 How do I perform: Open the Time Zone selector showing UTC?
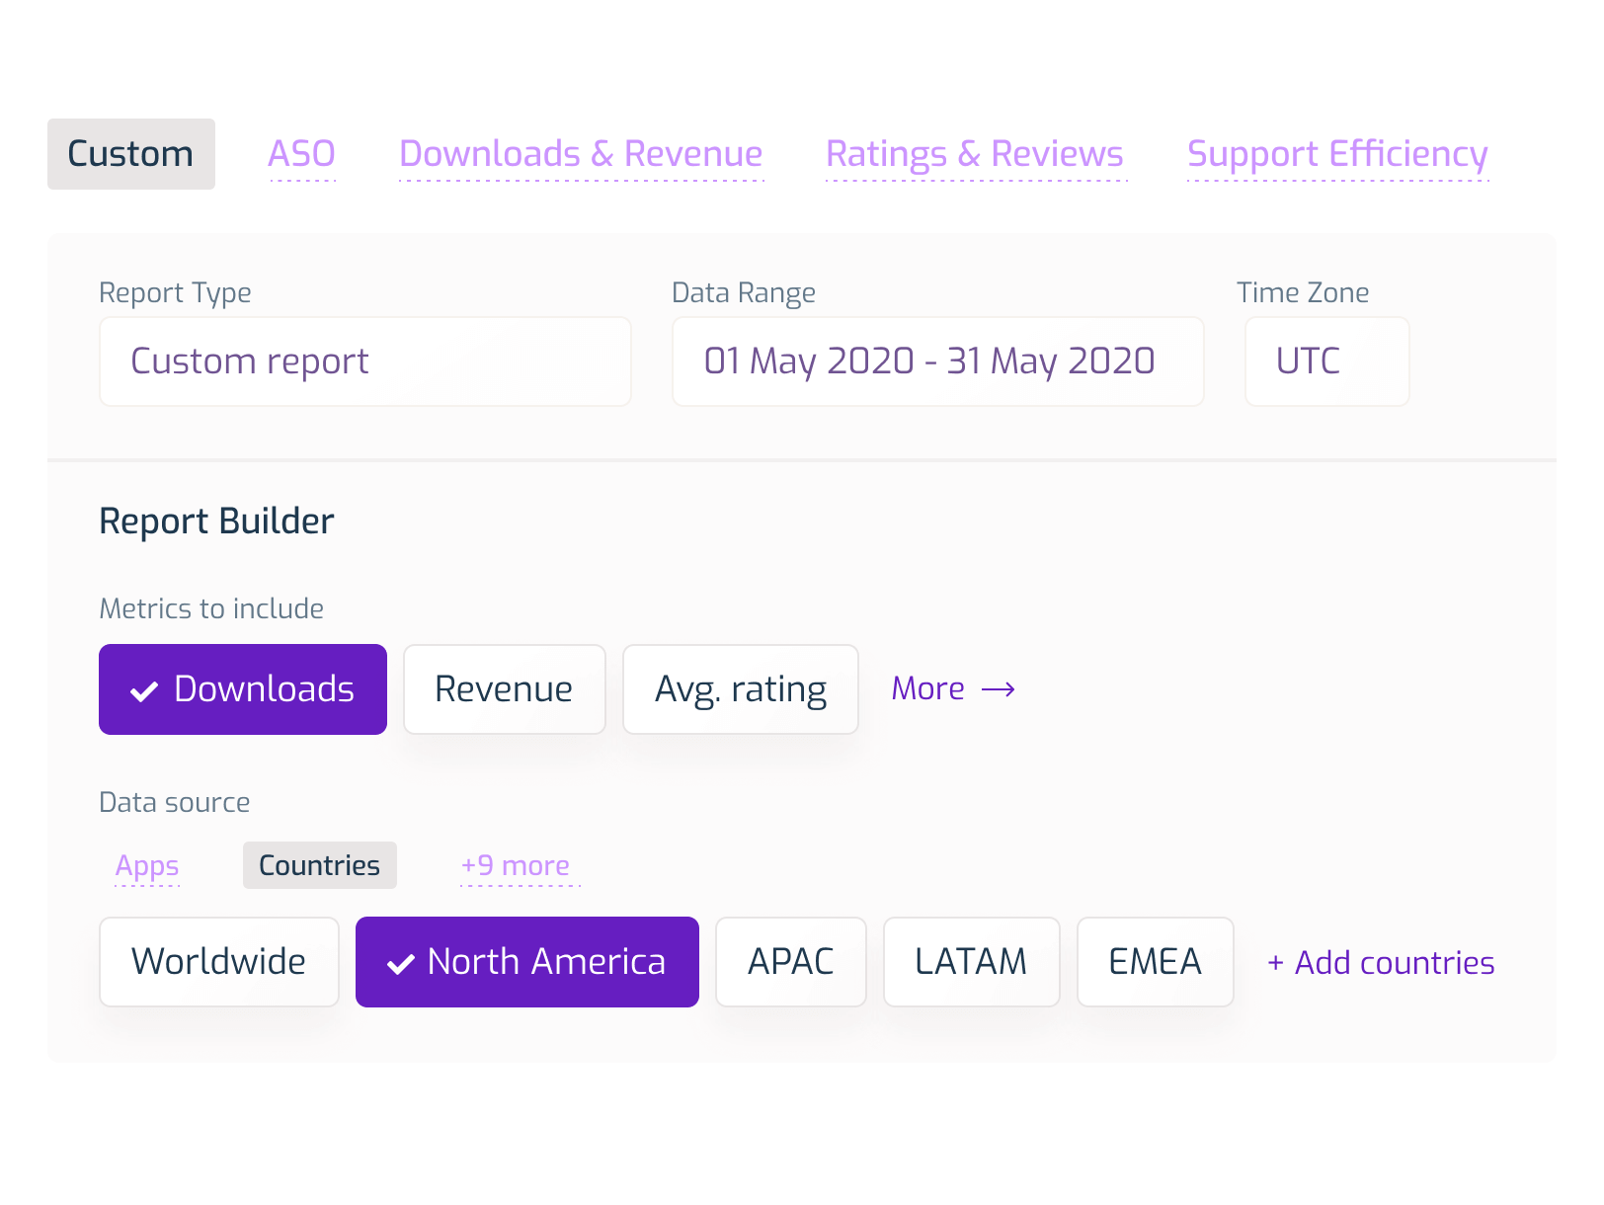[x=1326, y=361]
